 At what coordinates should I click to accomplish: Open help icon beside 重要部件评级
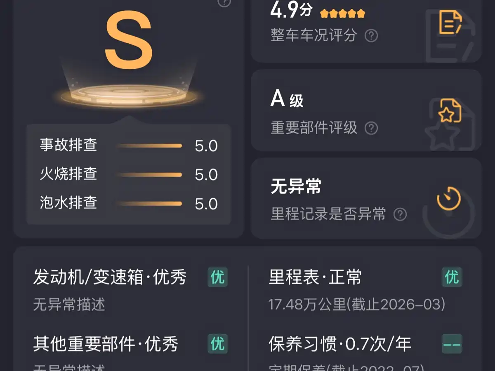click(x=371, y=128)
